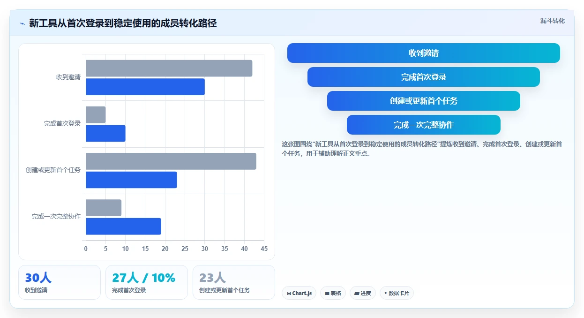This screenshot has height=318, width=584.
Task: Click the gray bar for 创建或更新首个任务
Action: coord(171,161)
